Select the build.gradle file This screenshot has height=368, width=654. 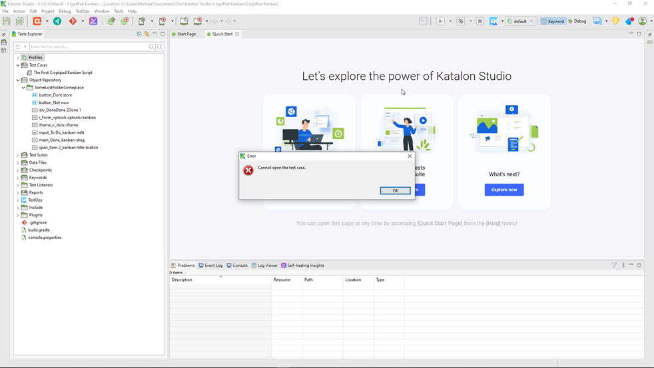click(x=39, y=230)
